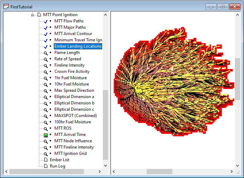Select the MTT Ignition Grid item
Screen dimensions: 244x178
[70, 153]
